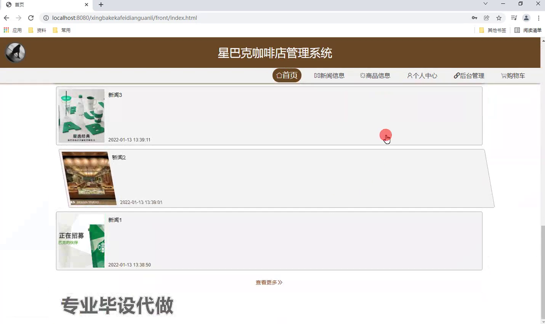
Task: Open the 其他书签 folder
Action: pos(493,30)
